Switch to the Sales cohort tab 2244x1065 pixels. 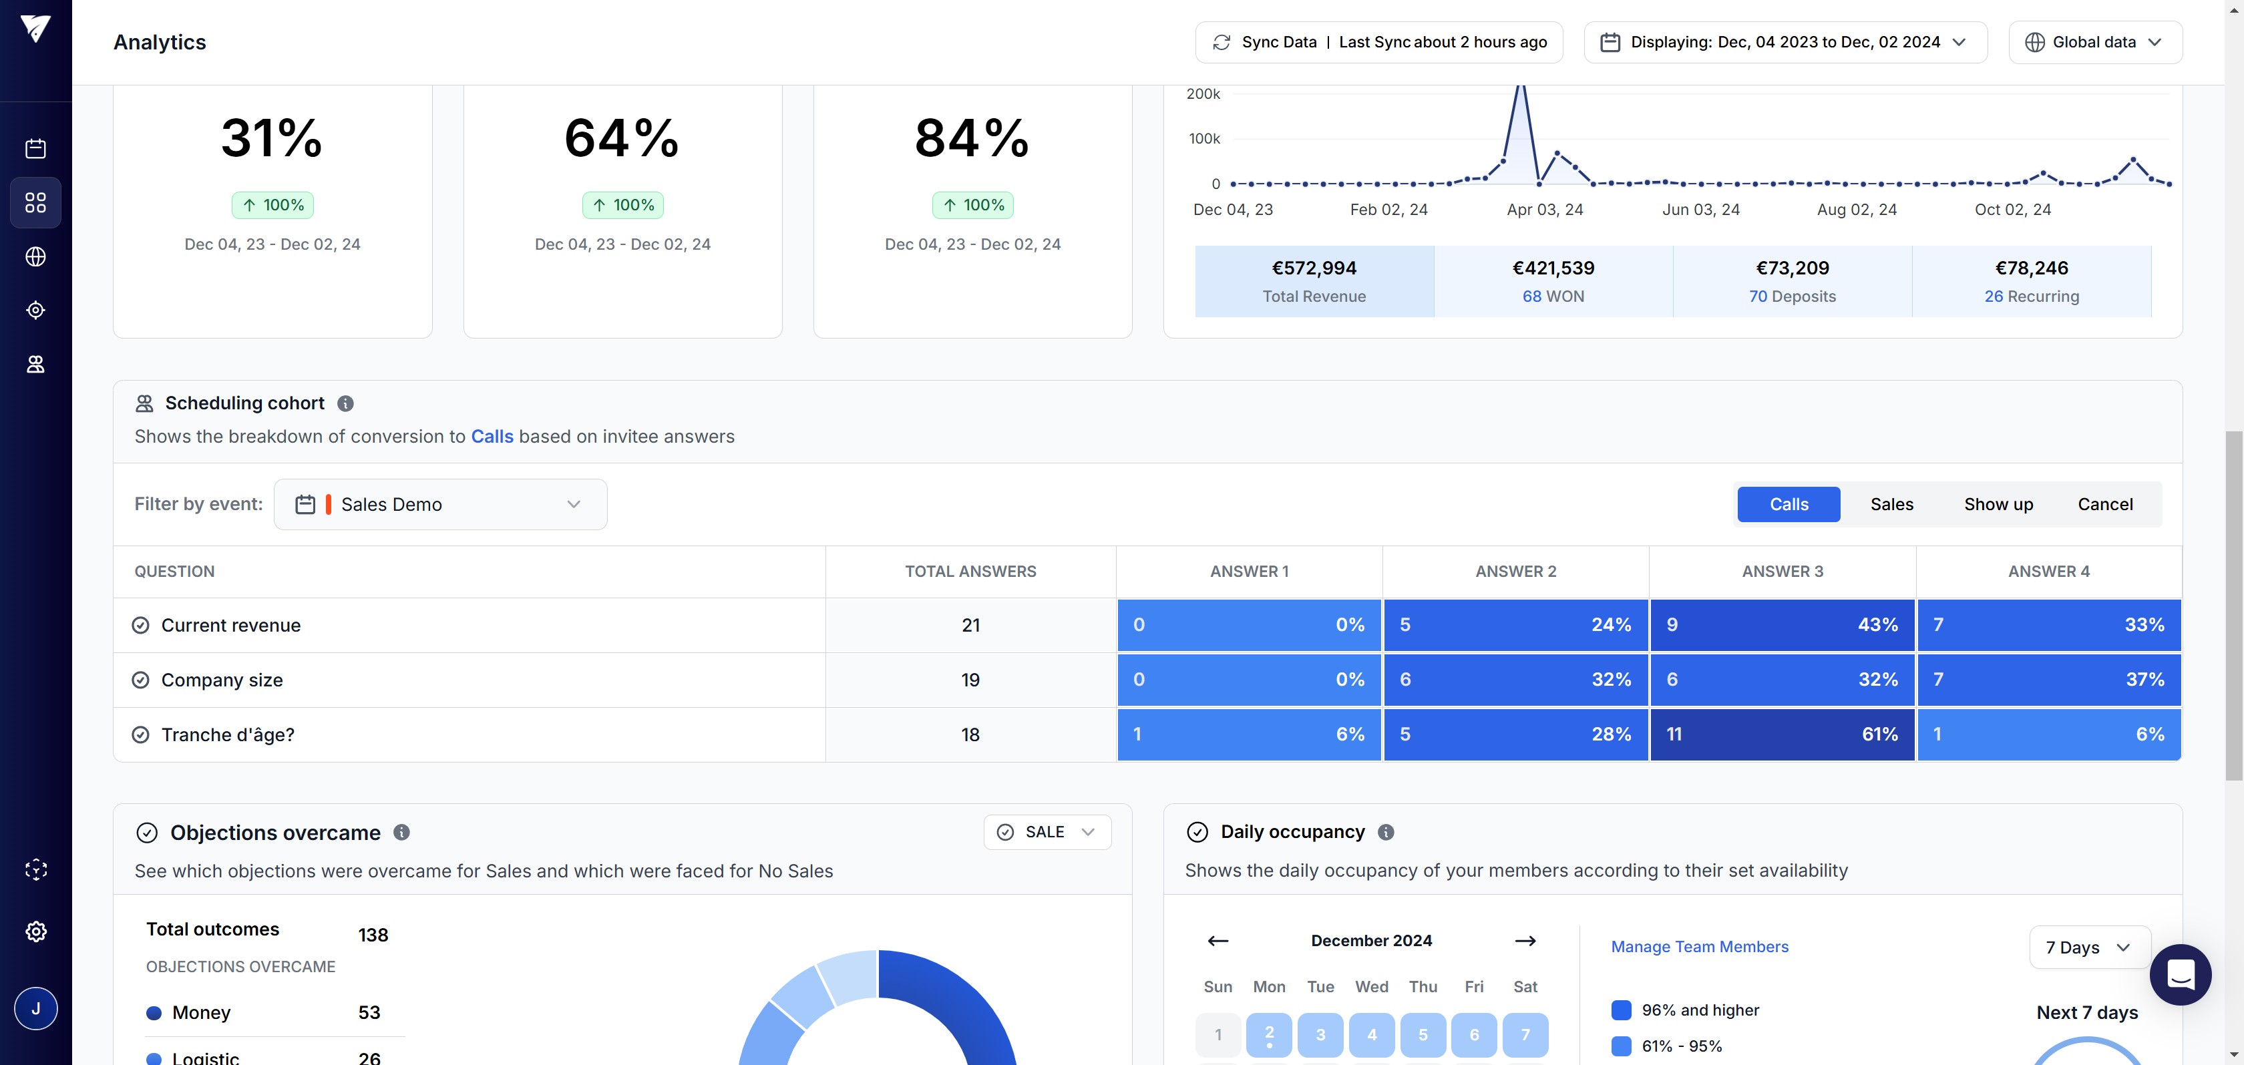click(1891, 505)
